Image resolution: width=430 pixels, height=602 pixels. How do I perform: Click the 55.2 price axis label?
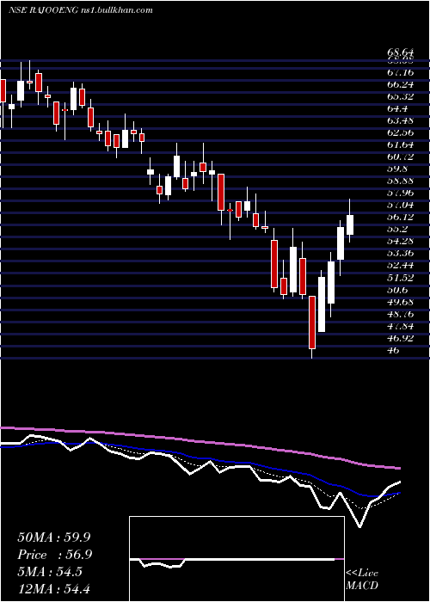tap(397, 230)
